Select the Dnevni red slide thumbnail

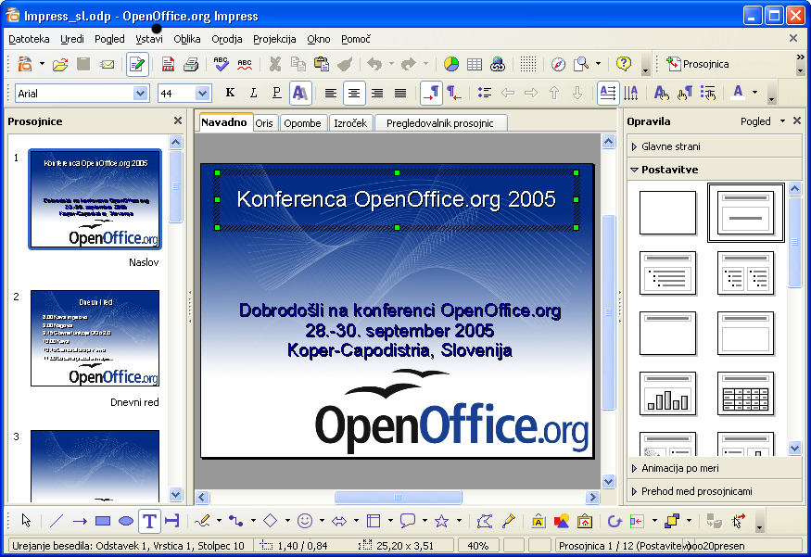tap(95, 338)
